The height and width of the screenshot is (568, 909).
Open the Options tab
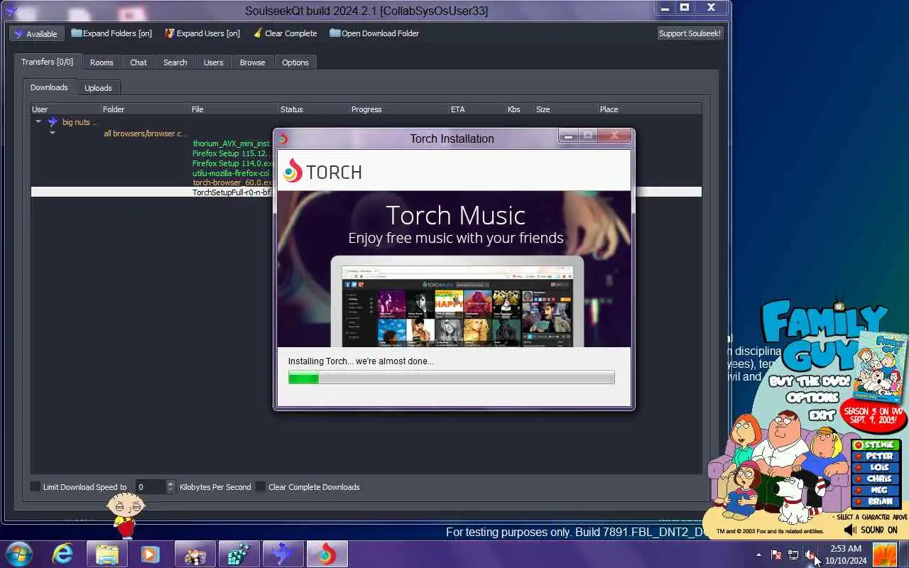[x=295, y=62]
